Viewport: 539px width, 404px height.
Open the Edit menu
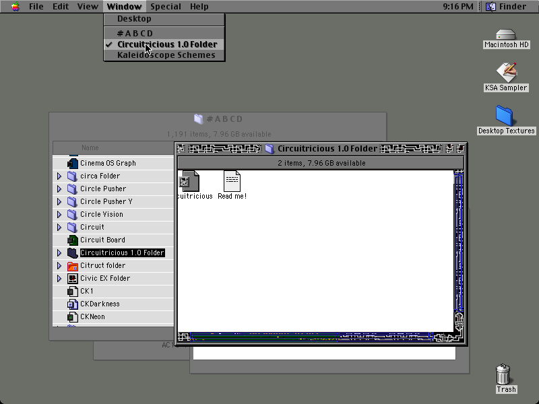pyautogui.click(x=61, y=7)
